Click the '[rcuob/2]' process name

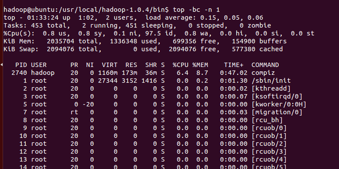(x=269, y=144)
